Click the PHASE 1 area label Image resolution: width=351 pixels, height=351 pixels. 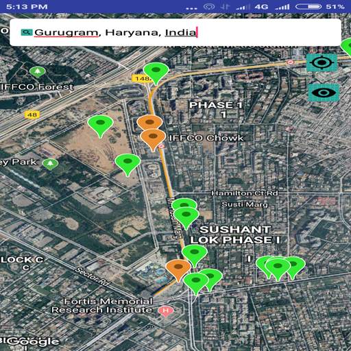coord(216,110)
